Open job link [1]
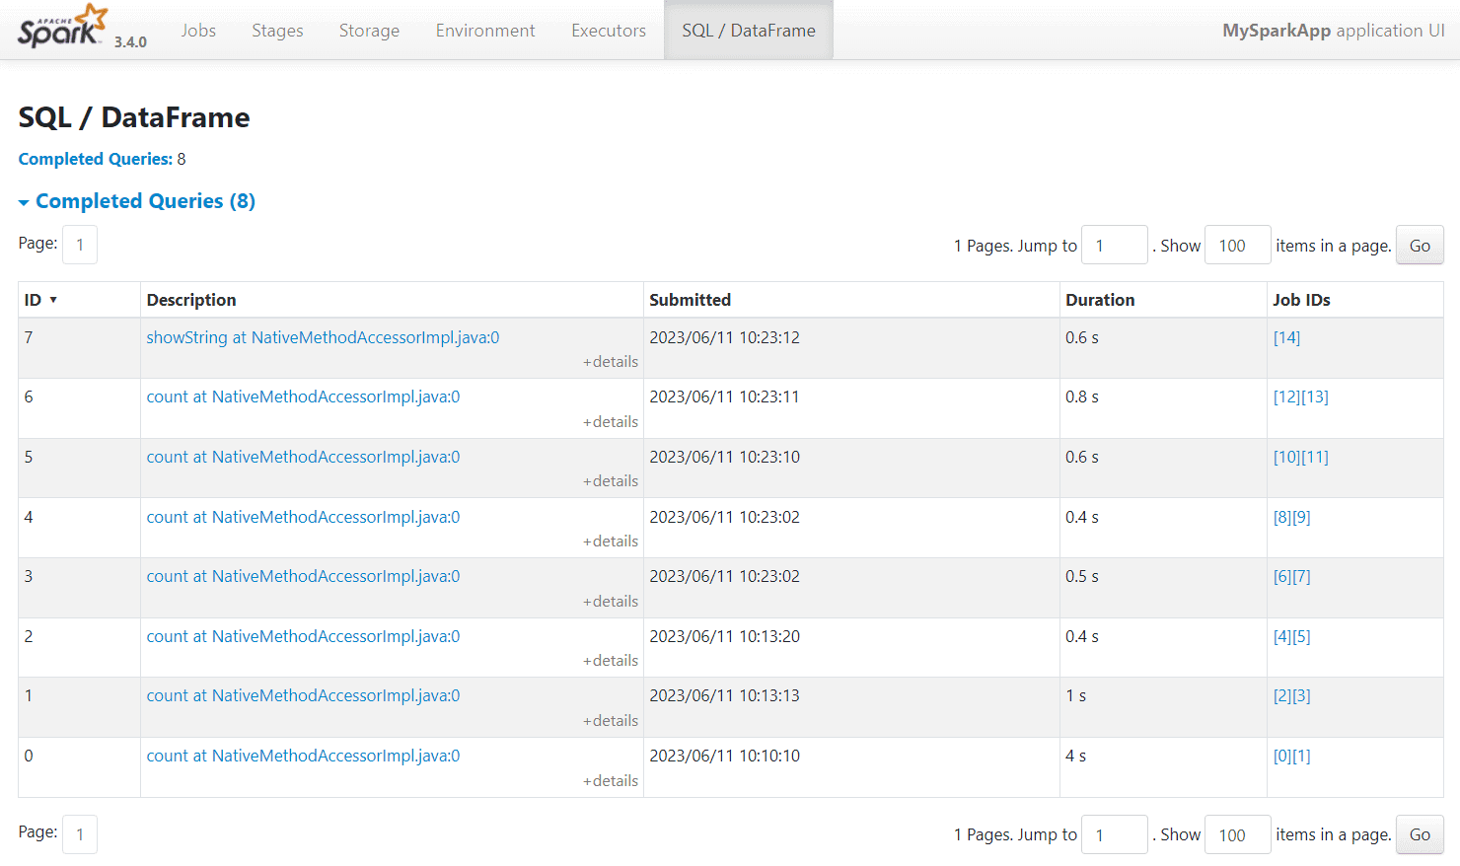The height and width of the screenshot is (866, 1460). coord(1301,756)
